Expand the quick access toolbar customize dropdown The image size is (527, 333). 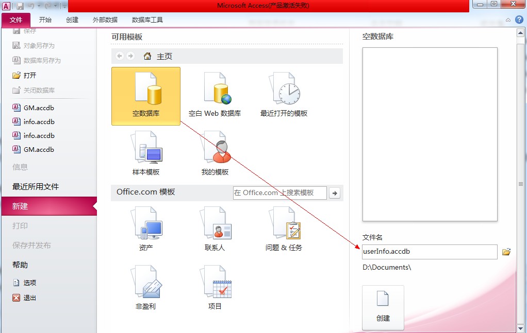tap(64, 6)
